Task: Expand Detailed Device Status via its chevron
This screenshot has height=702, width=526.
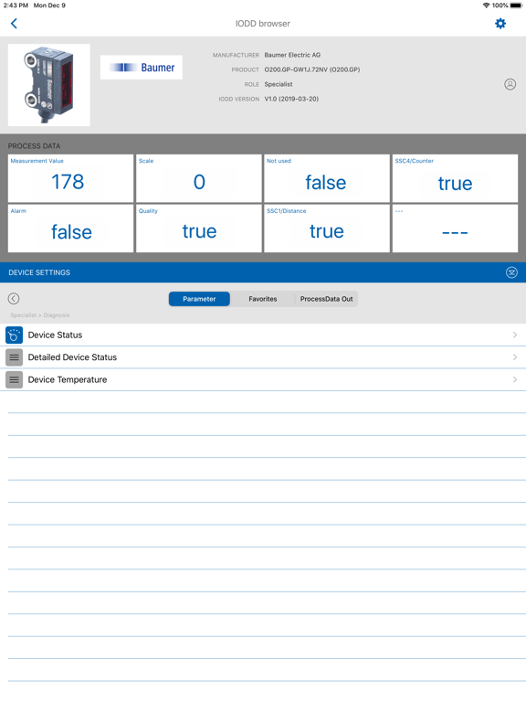Action: 515,357
